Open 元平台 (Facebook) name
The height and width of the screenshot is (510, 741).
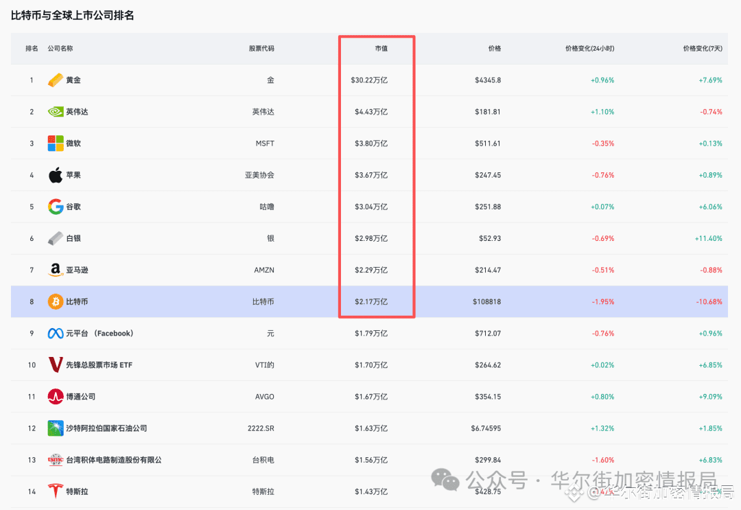pyautogui.click(x=99, y=334)
